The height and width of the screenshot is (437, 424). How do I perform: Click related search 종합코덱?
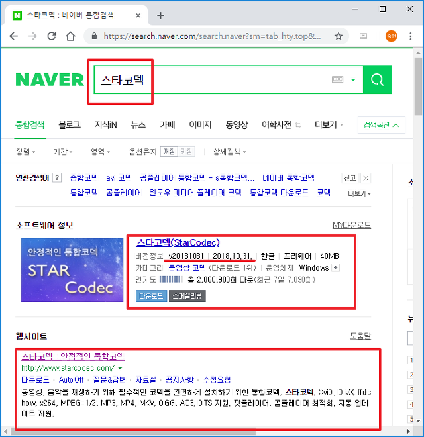[x=84, y=178]
